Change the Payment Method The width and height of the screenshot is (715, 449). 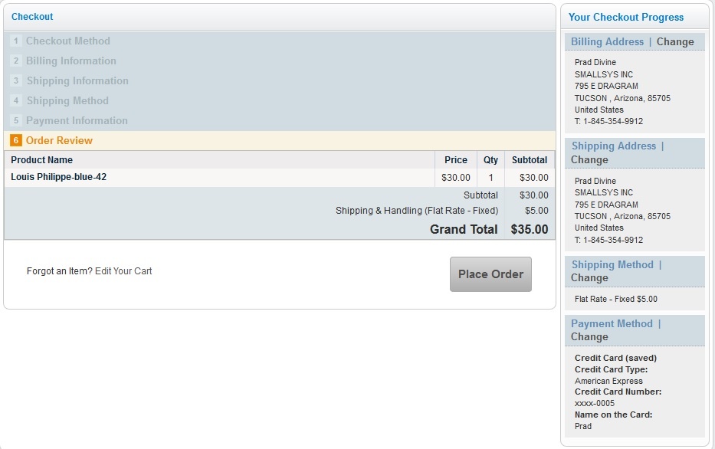pos(589,337)
